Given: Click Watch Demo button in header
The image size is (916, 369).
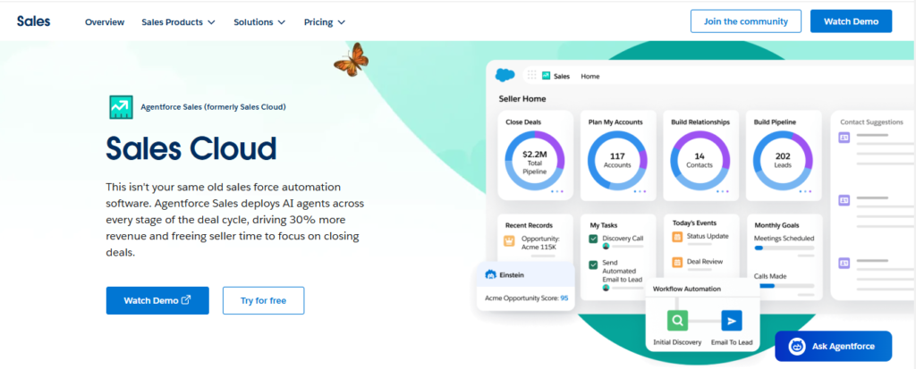Looking at the screenshot, I should [851, 21].
